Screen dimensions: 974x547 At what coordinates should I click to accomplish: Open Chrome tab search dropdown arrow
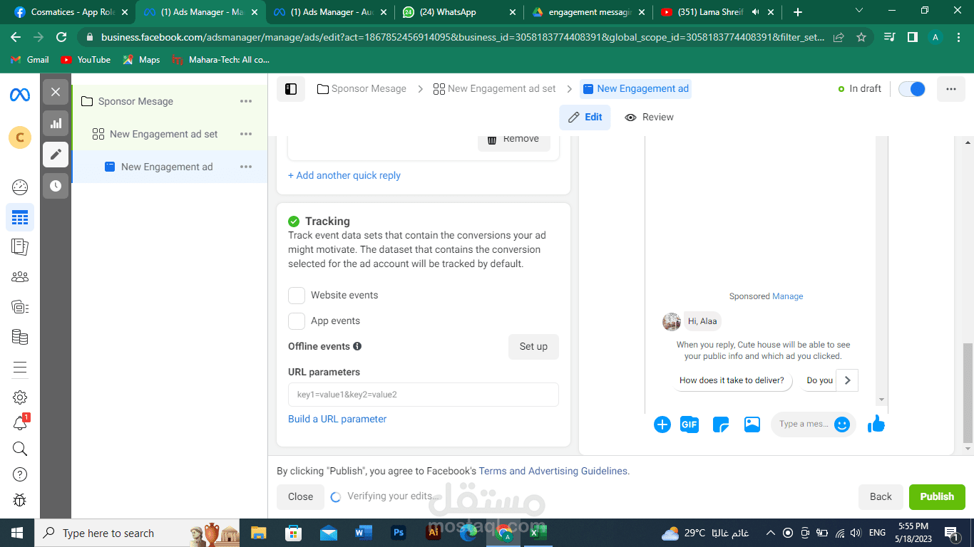[x=858, y=11]
